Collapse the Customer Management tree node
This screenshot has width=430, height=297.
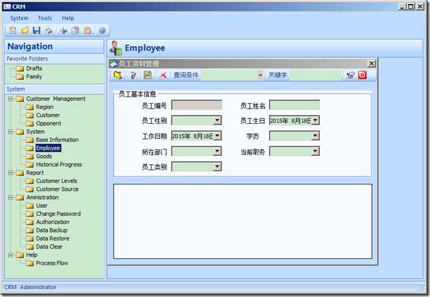click(x=11, y=99)
